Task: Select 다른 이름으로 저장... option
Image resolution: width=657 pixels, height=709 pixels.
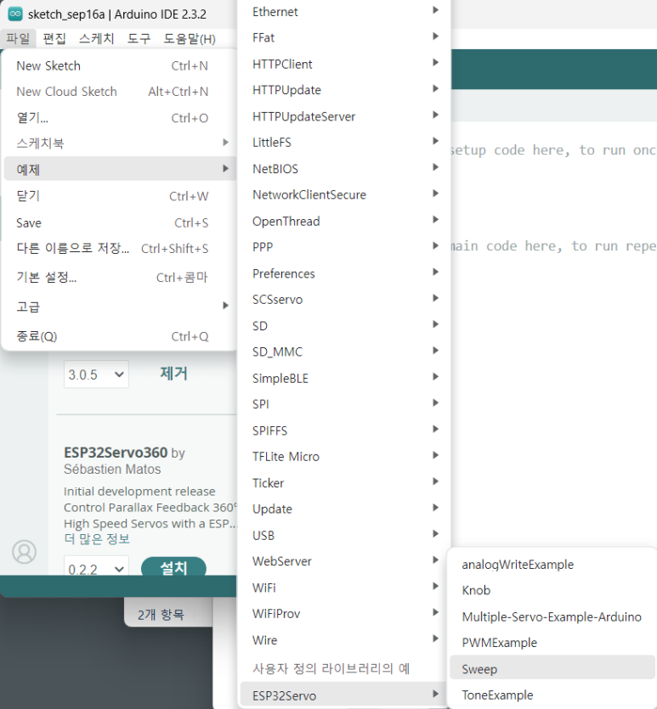Action: click(120, 249)
